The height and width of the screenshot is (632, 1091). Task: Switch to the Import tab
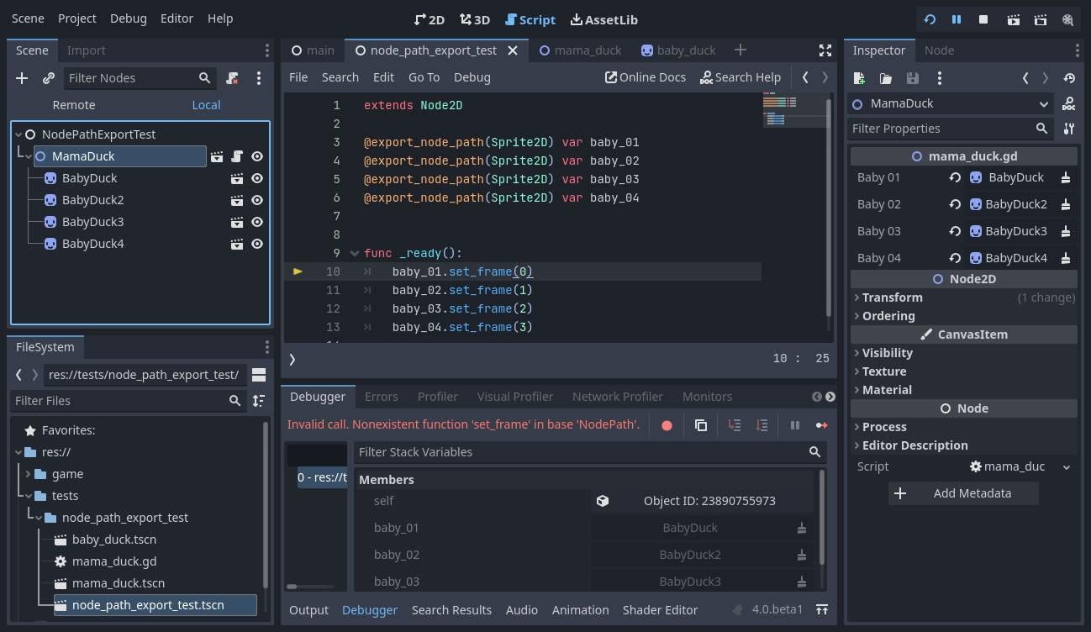[x=86, y=50]
